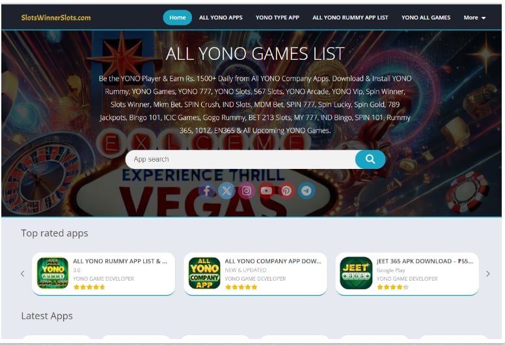Open the X (Twitter) social icon
The height and width of the screenshot is (345, 505).
pyautogui.click(x=226, y=190)
